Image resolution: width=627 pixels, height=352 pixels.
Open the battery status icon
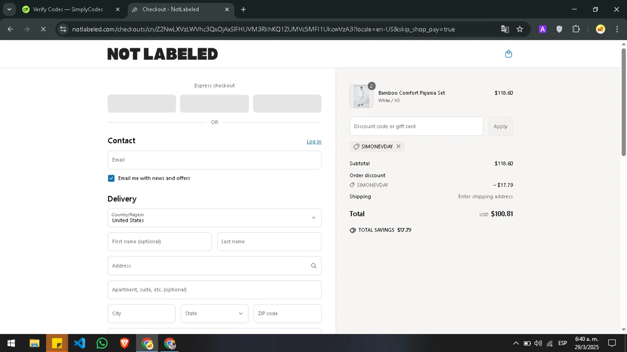pyautogui.click(x=527, y=343)
